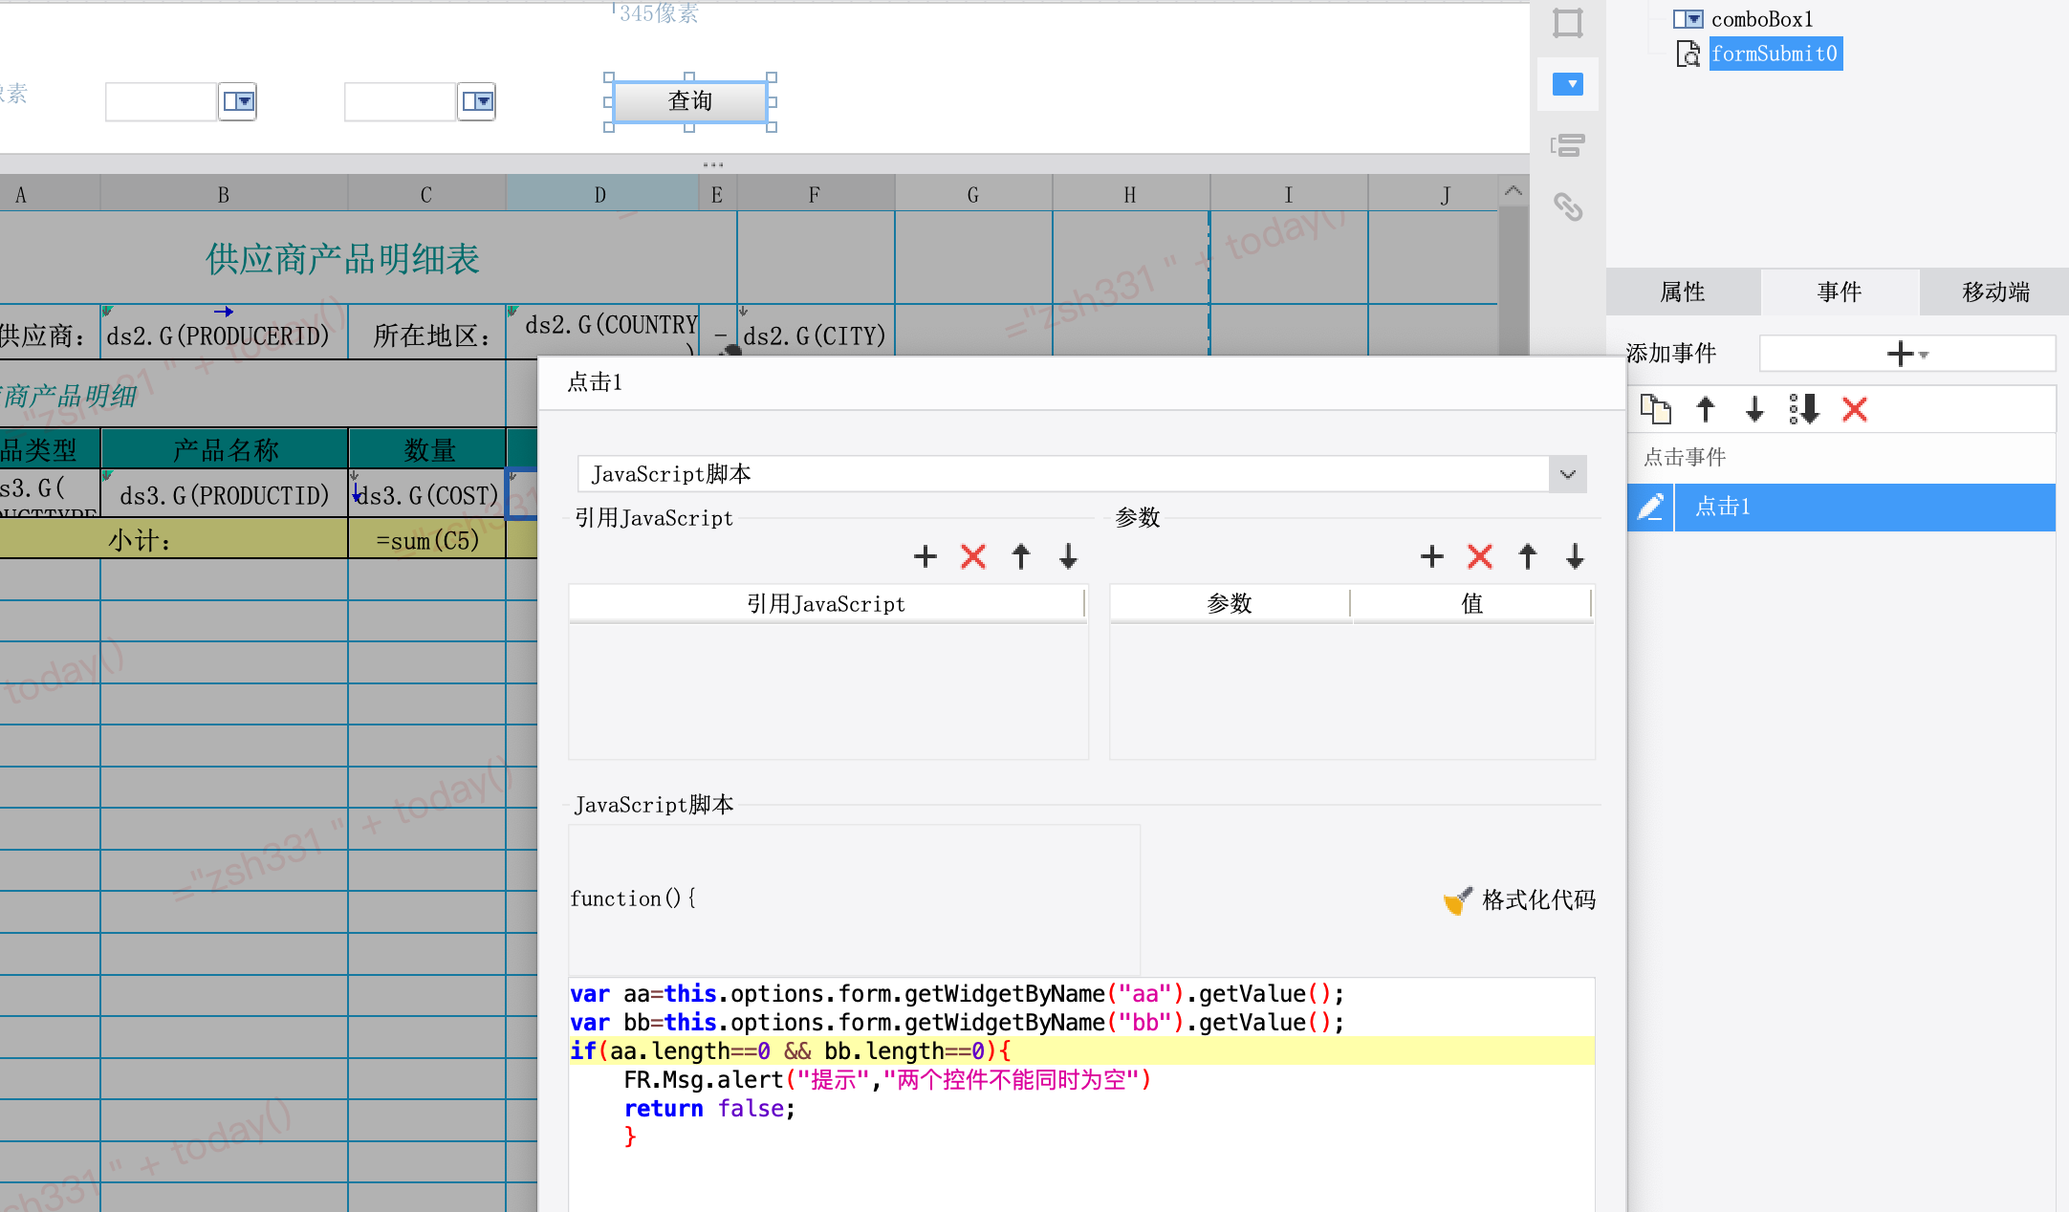Select the ds2.G(COUNTRY) cell
The width and height of the screenshot is (2069, 1212).
pyautogui.click(x=601, y=333)
